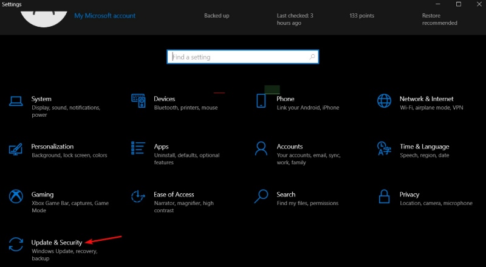The image size is (486, 267).
Task: Open the My Microsoft account link
Action: [104, 16]
